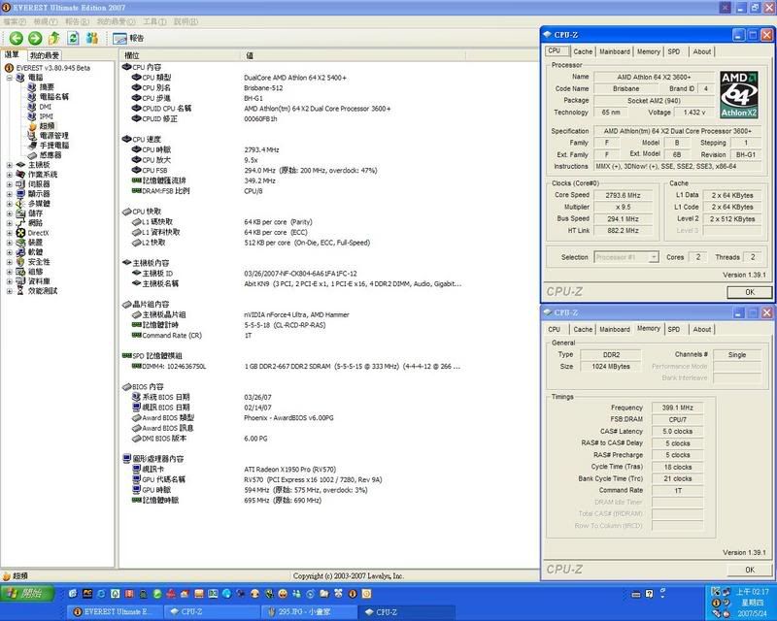Click the Core Speed 2793.6 MHz field
The height and width of the screenshot is (621, 777).
623,195
